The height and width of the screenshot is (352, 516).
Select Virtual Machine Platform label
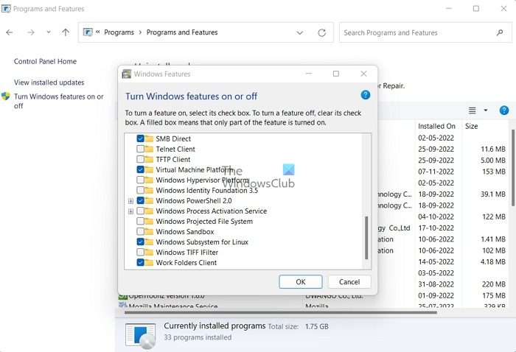pos(195,170)
